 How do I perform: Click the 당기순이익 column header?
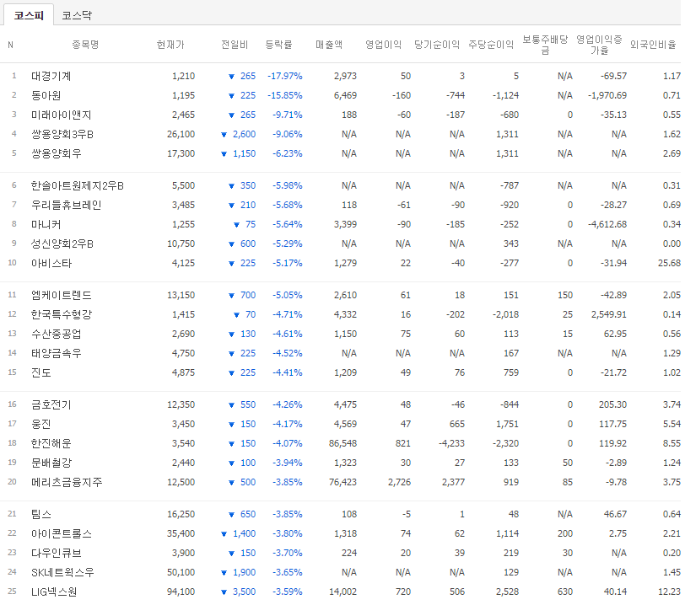point(437,45)
